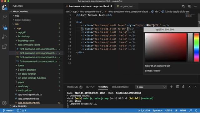Open app.component.html file

click(36, 103)
